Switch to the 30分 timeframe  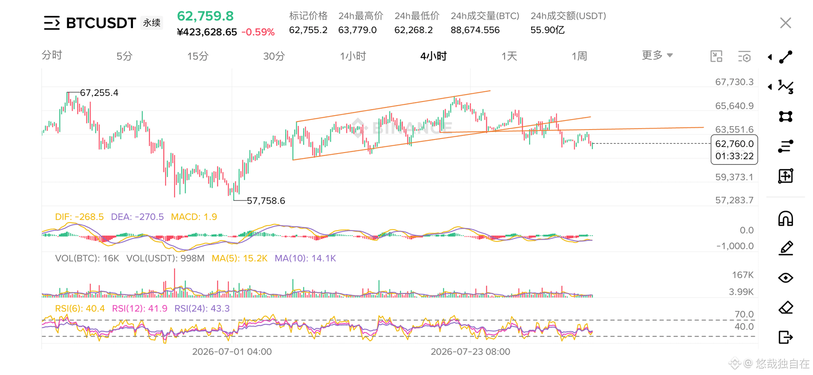(274, 56)
